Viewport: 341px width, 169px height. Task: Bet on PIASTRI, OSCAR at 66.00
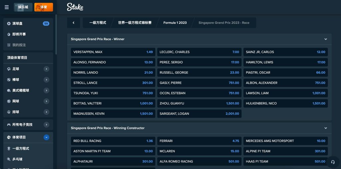pyautogui.click(x=285, y=73)
